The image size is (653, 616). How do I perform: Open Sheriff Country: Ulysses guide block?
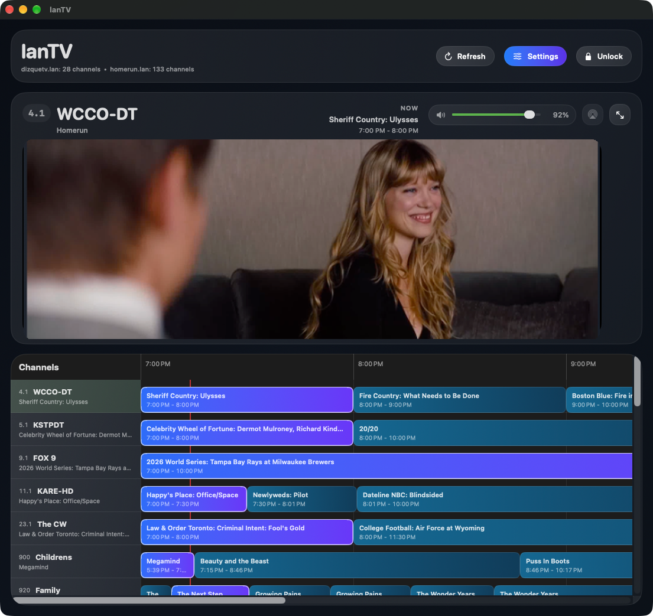point(247,400)
